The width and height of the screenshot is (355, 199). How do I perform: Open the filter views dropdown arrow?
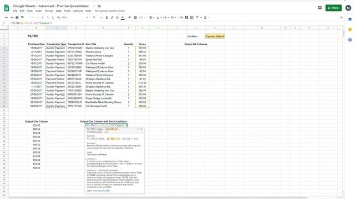(x=201, y=18)
